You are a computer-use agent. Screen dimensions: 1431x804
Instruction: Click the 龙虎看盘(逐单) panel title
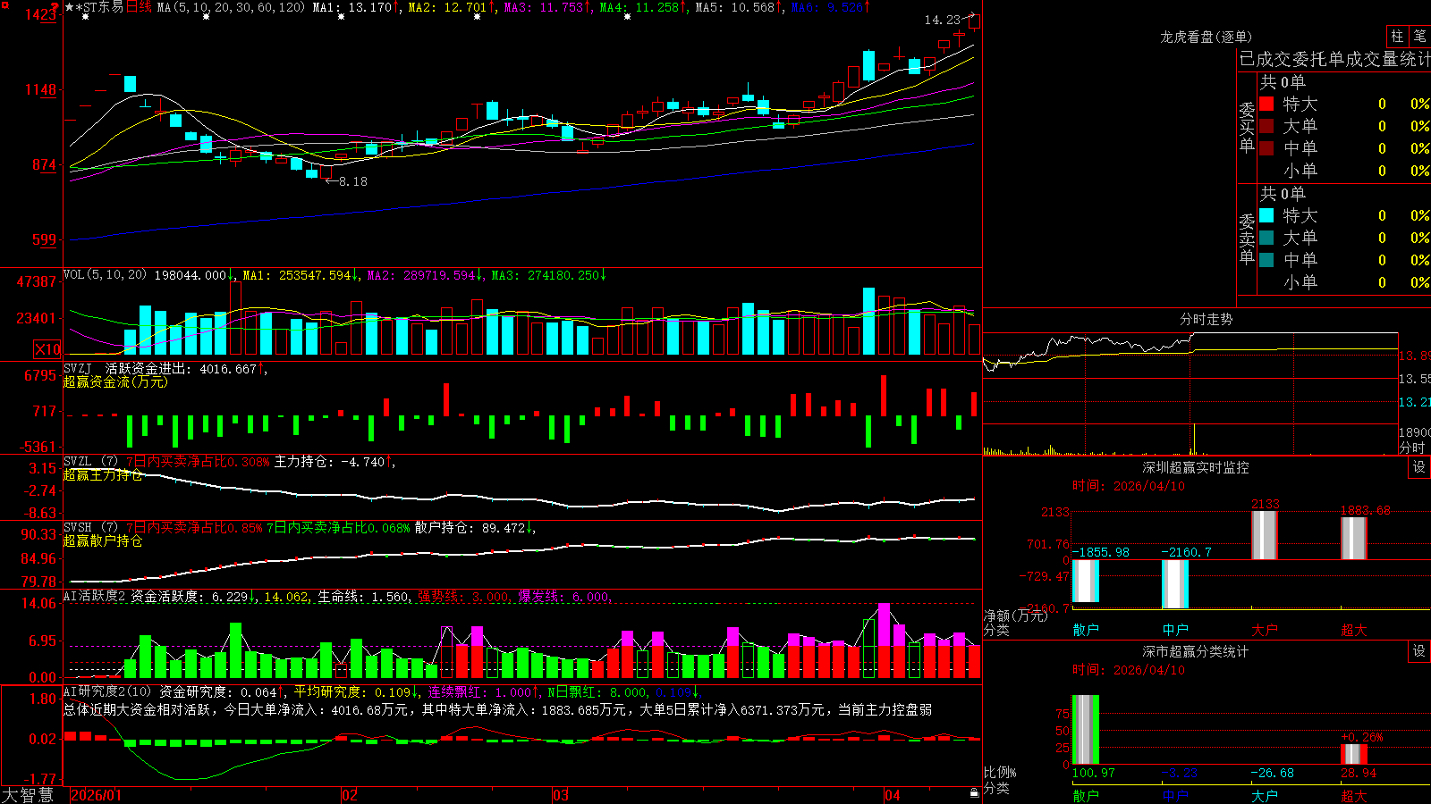pos(1206,37)
